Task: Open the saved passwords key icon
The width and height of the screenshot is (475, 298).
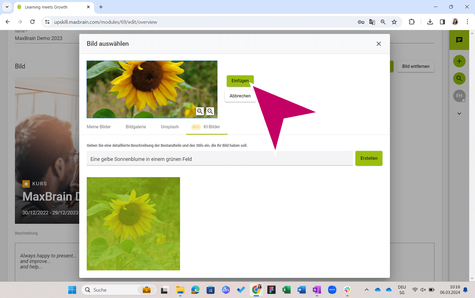Action: pos(361,22)
